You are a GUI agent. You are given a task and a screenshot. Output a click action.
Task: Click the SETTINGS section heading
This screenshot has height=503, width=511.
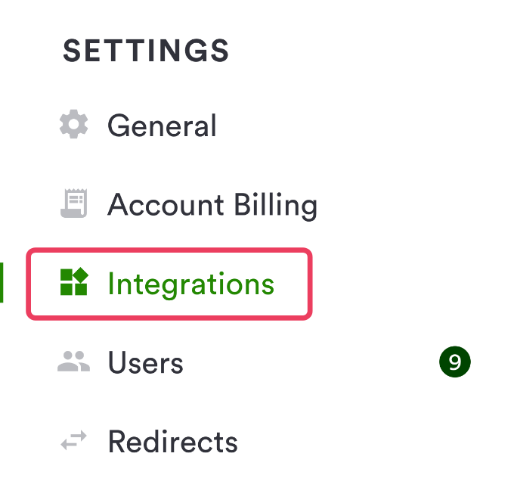pyautogui.click(x=146, y=51)
